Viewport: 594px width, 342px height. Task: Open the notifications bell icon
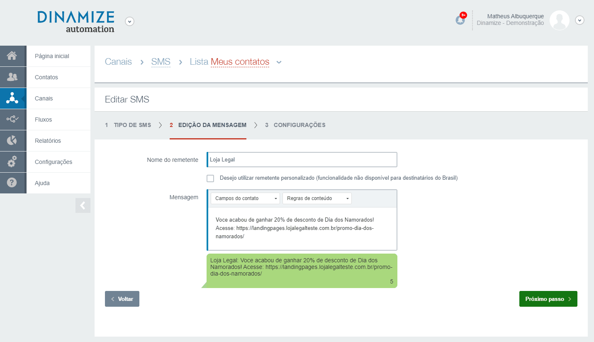click(x=460, y=20)
